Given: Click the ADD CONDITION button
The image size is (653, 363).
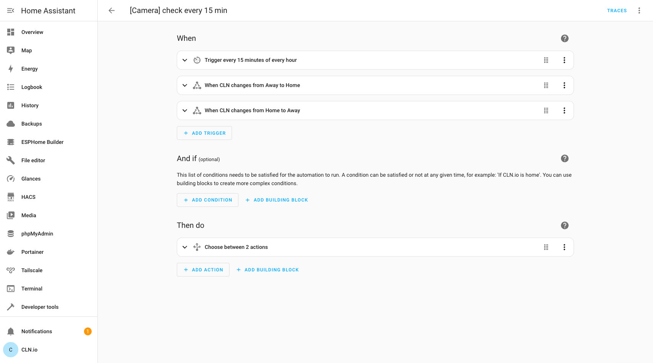Looking at the screenshot, I should coord(207,200).
